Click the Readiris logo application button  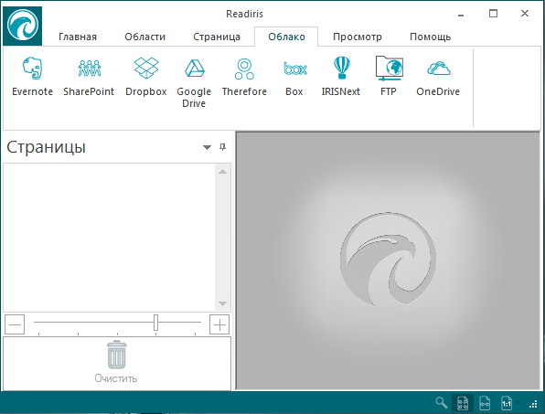coord(23,27)
